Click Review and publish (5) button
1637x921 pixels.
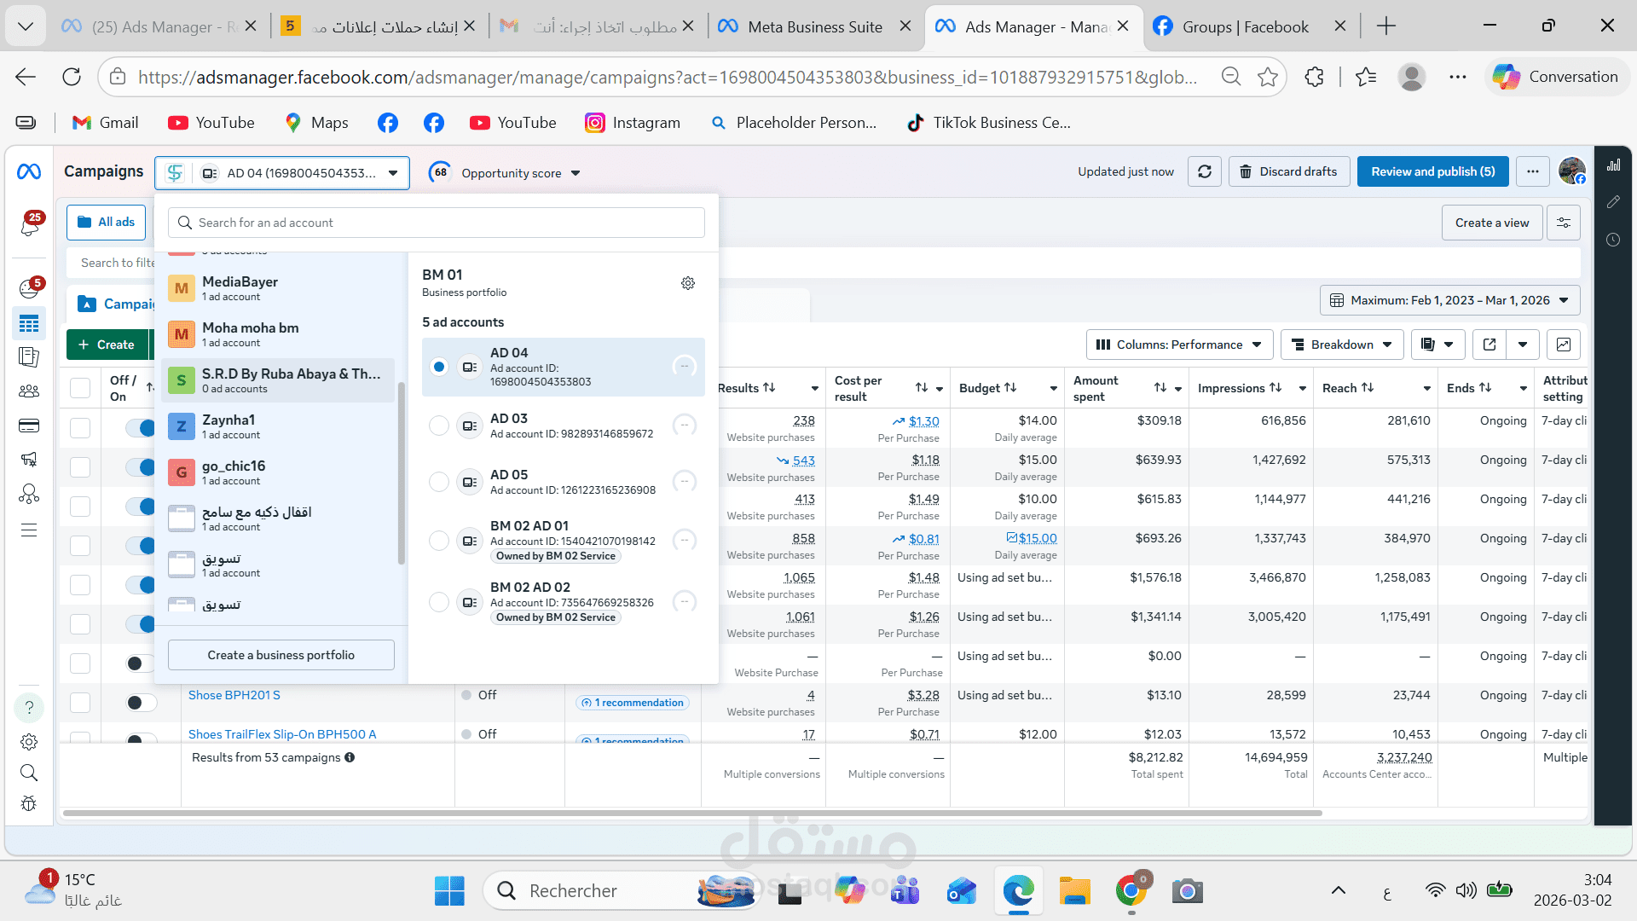tap(1432, 171)
